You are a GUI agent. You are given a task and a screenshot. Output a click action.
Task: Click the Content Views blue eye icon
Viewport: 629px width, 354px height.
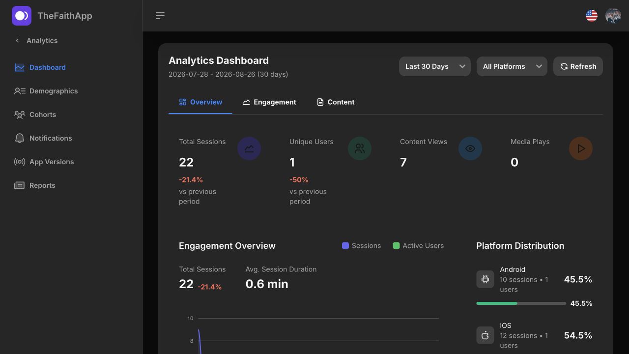tap(470, 148)
